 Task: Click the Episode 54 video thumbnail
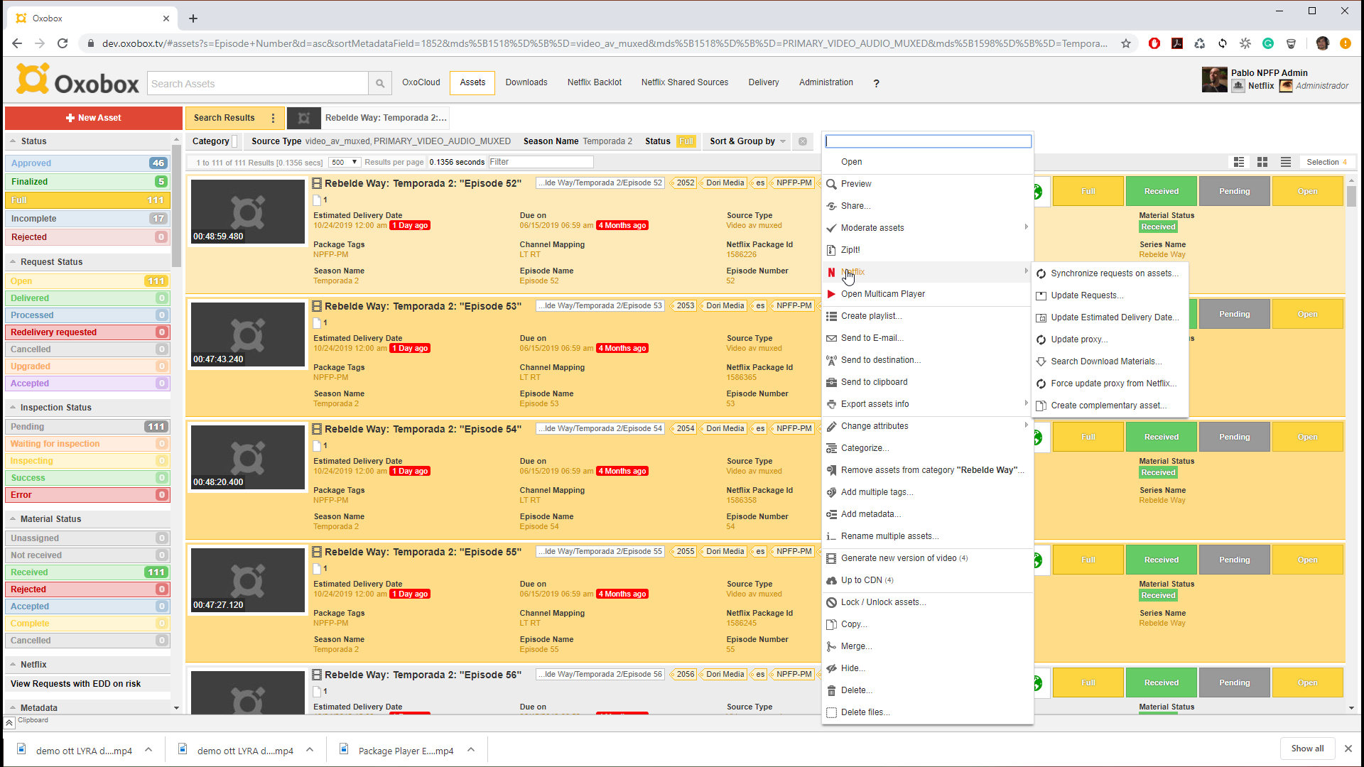(x=248, y=457)
